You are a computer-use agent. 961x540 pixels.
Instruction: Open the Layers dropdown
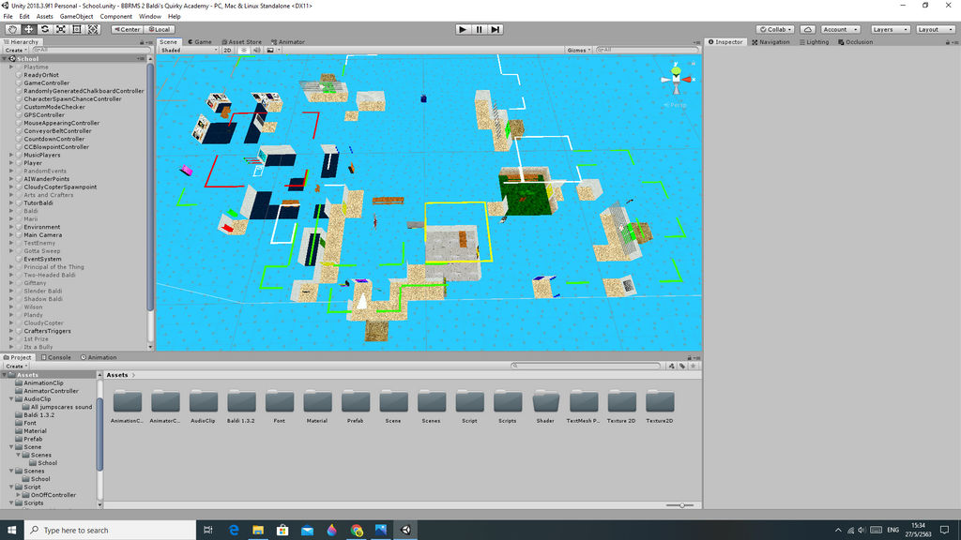pos(890,29)
